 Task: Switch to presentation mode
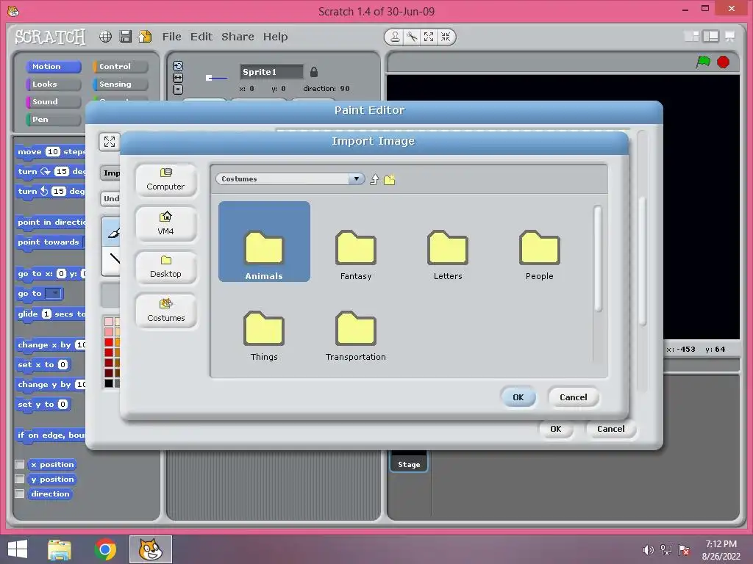pos(730,37)
